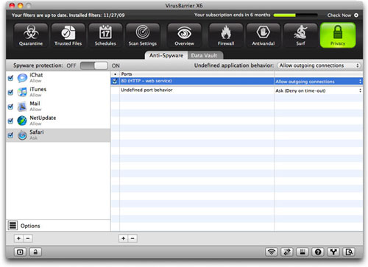Switch to the Data Vault tab
Image resolution: width=368 pixels, height=267 pixels.
pyautogui.click(x=205, y=55)
